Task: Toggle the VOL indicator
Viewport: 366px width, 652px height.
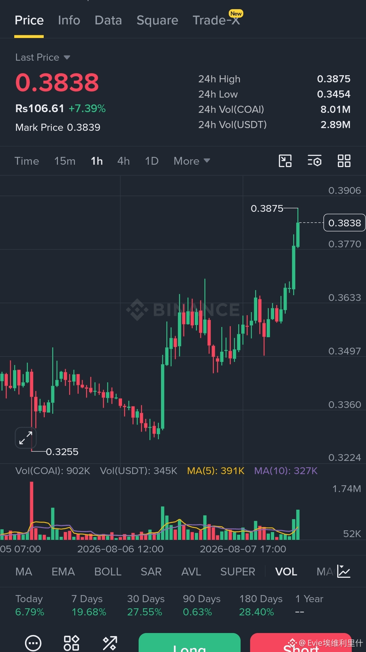Action: (x=286, y=572)
